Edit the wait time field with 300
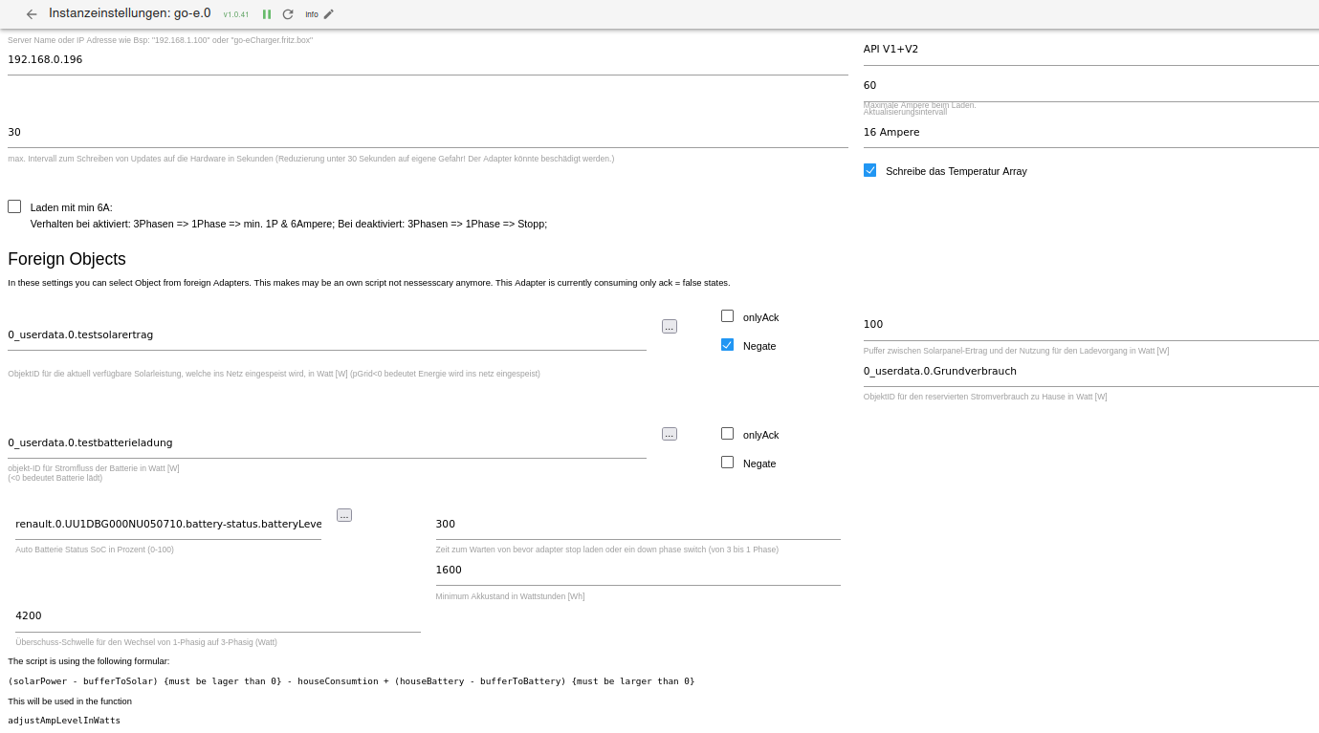Viewport: 1319px width, 733px height. [638, 525]
